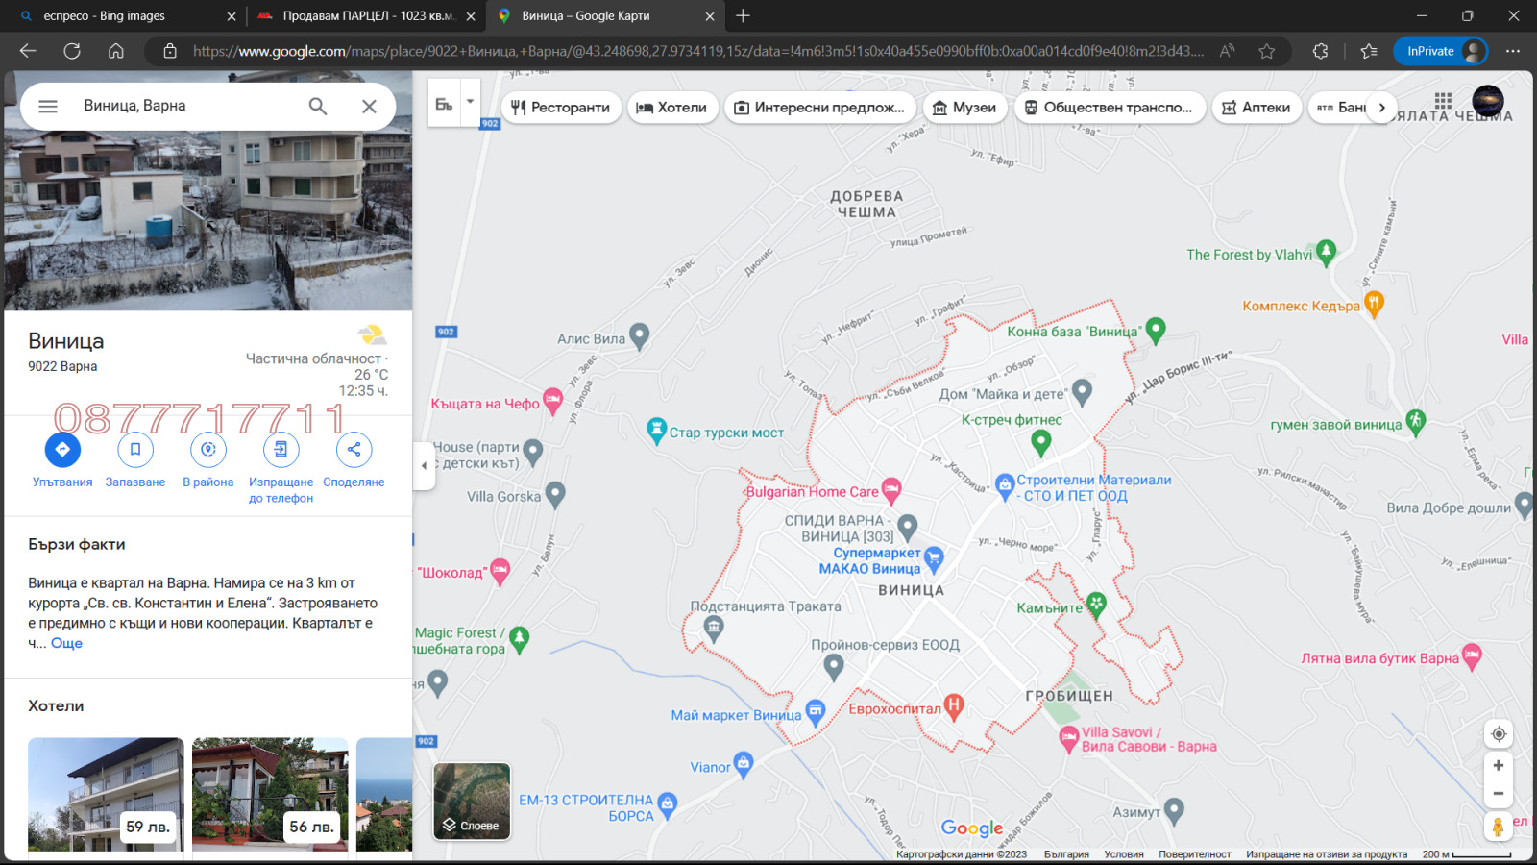Click the Directions (Упътвания) icon
This screenshot has height=865, width=1537.
click(62, 449)
